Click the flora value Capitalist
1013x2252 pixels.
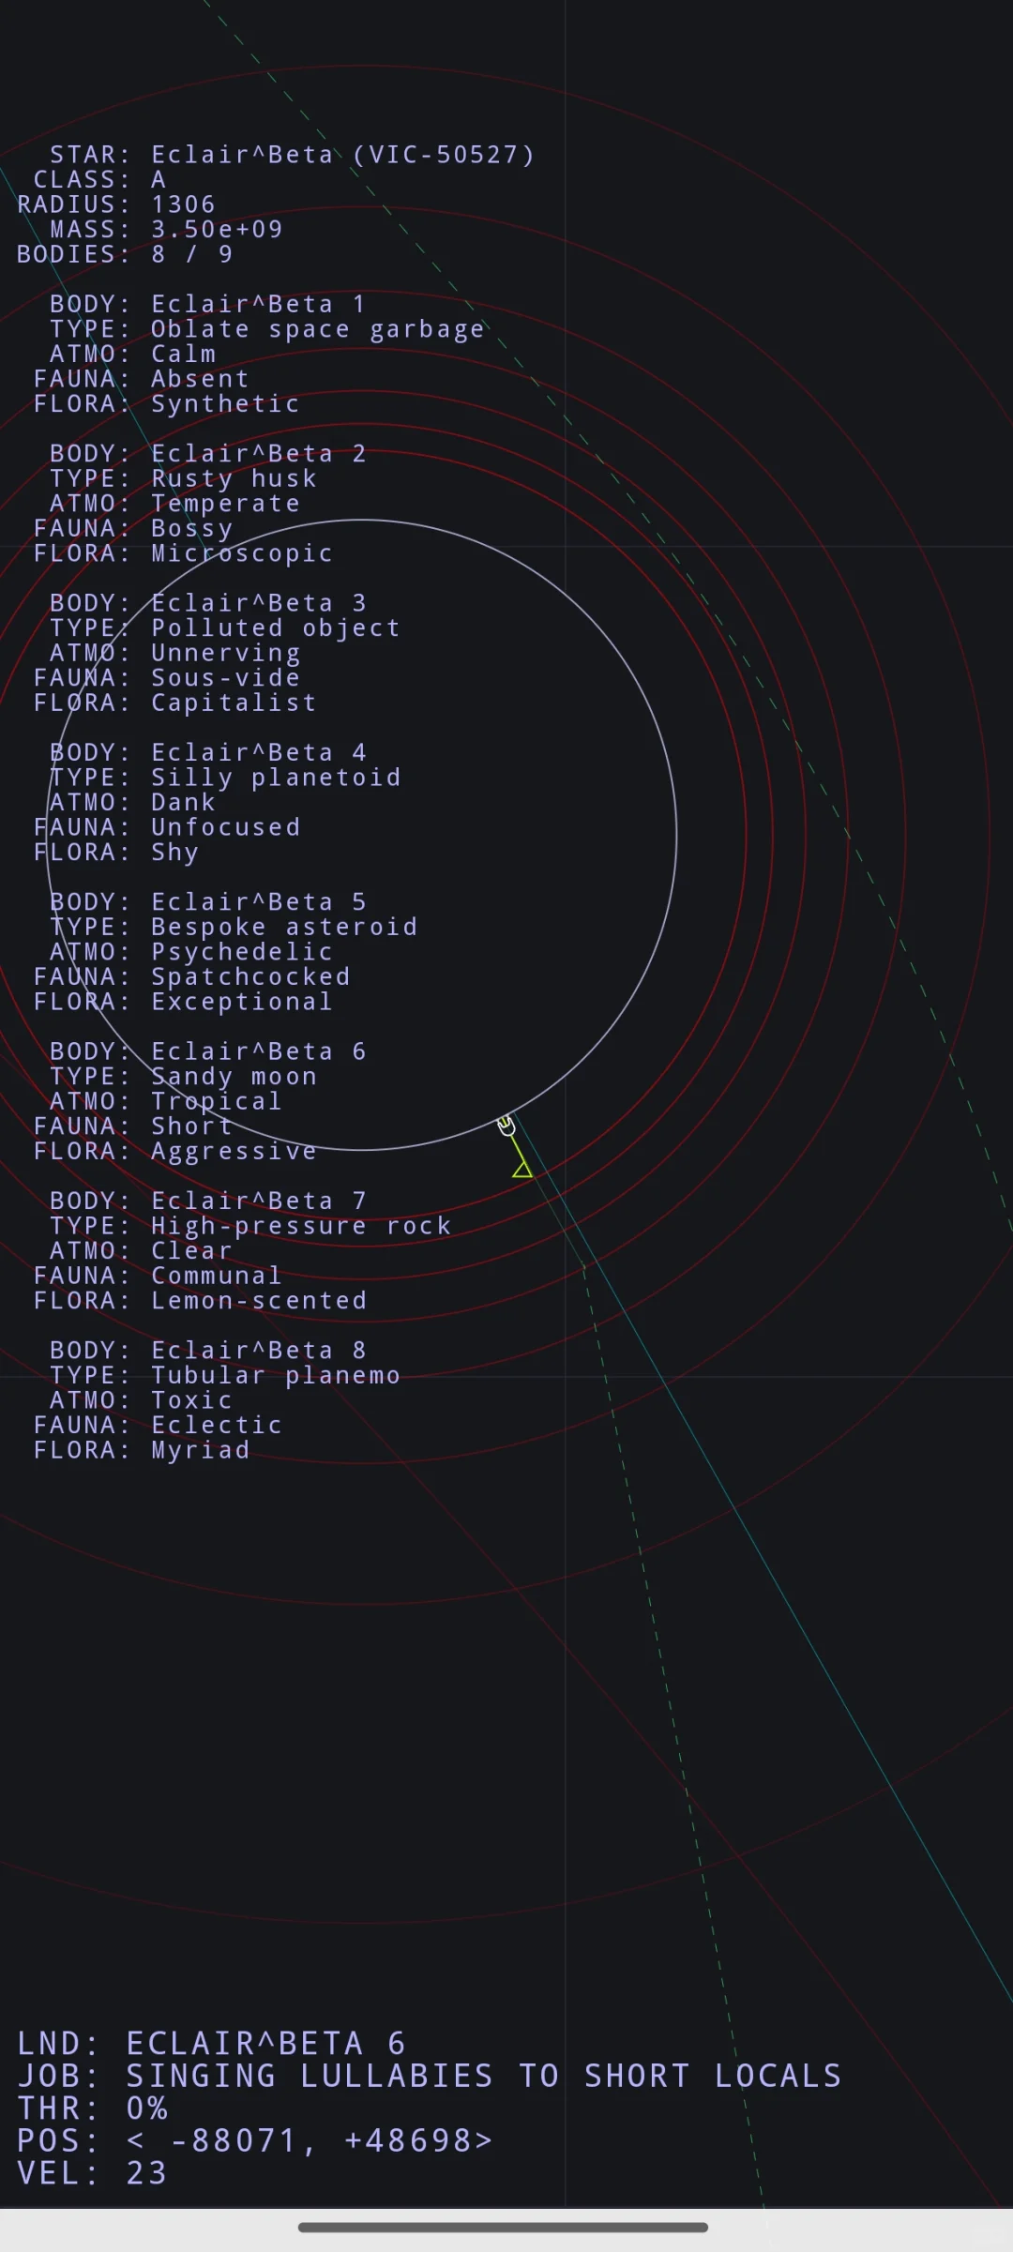pyautogui.click(x=234, y=703)
